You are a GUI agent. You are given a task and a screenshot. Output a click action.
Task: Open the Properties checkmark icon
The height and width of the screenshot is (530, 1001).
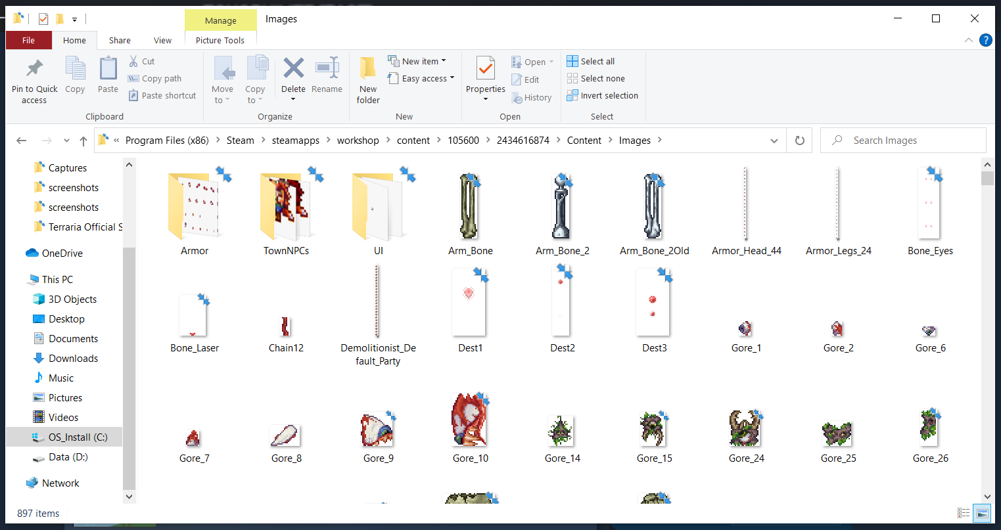pos(486,68)
